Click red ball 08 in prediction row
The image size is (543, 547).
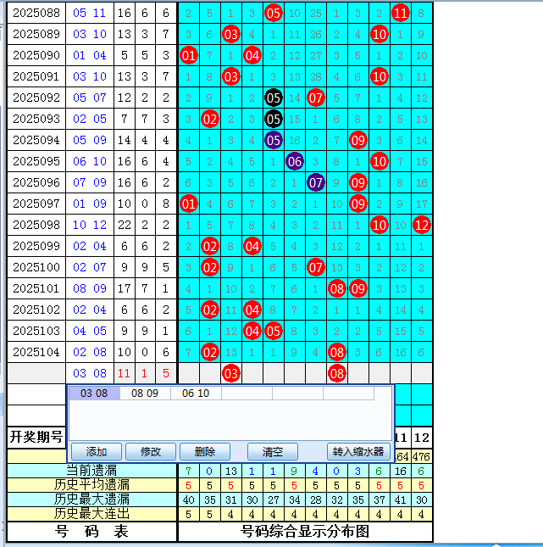337,373
